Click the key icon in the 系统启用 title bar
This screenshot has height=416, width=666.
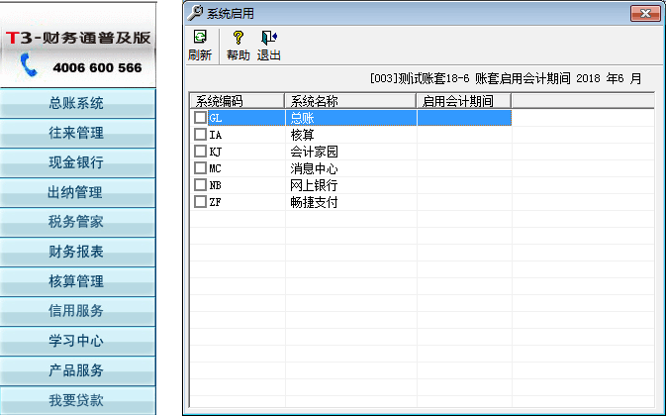pyautogui.click(x=196, y=13)
